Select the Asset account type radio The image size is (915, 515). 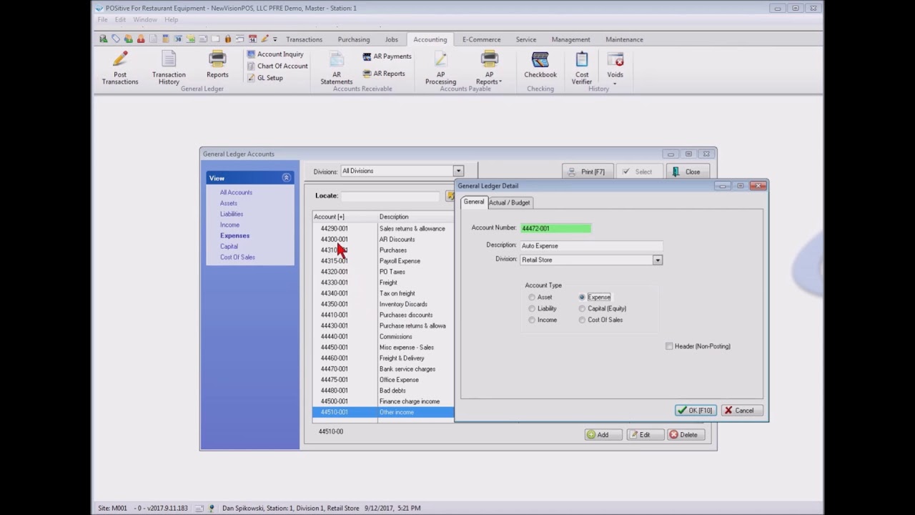coord(532,298)
